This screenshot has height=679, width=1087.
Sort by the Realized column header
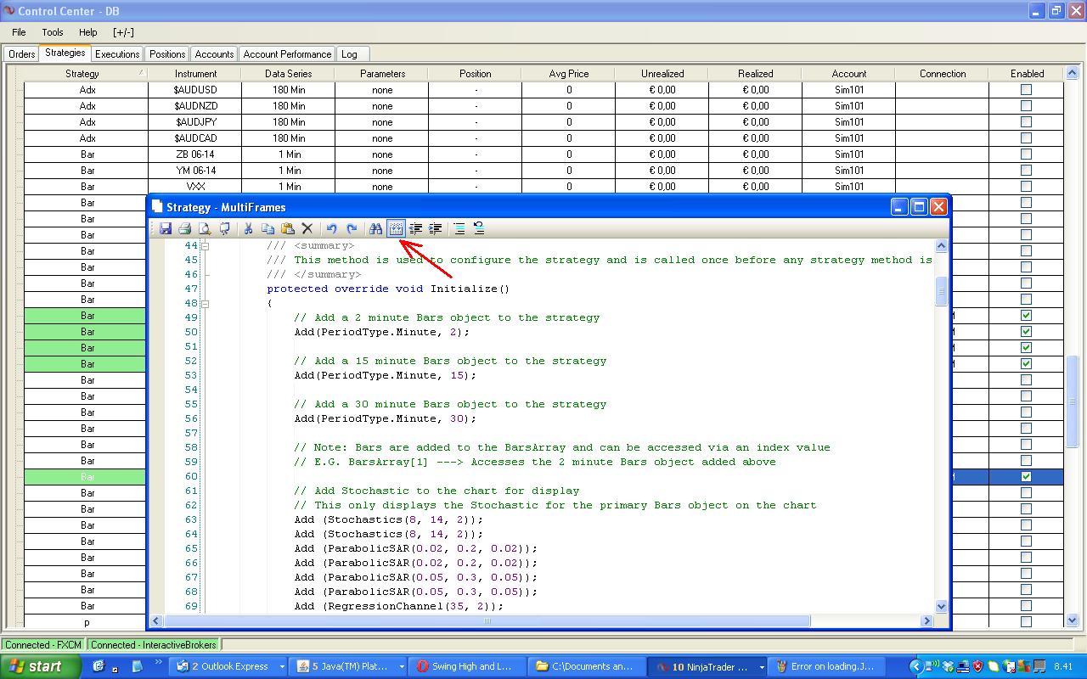756,74
